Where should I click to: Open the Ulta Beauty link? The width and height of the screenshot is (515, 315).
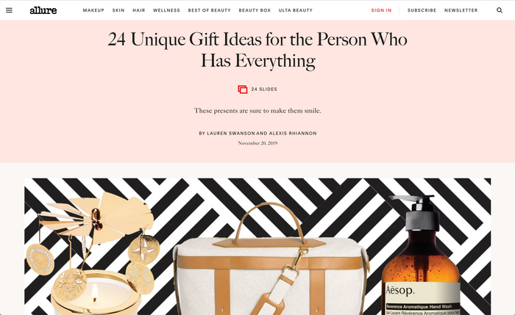[296, 10]
